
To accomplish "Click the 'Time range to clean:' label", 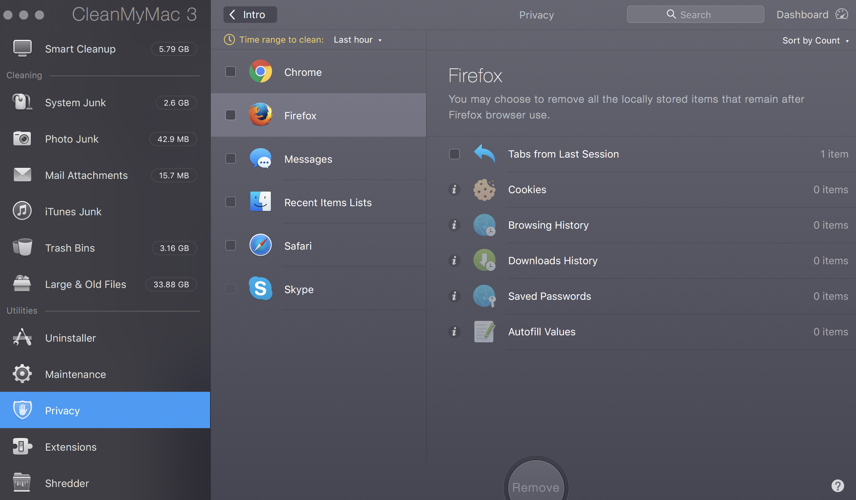I will (282, 40).
